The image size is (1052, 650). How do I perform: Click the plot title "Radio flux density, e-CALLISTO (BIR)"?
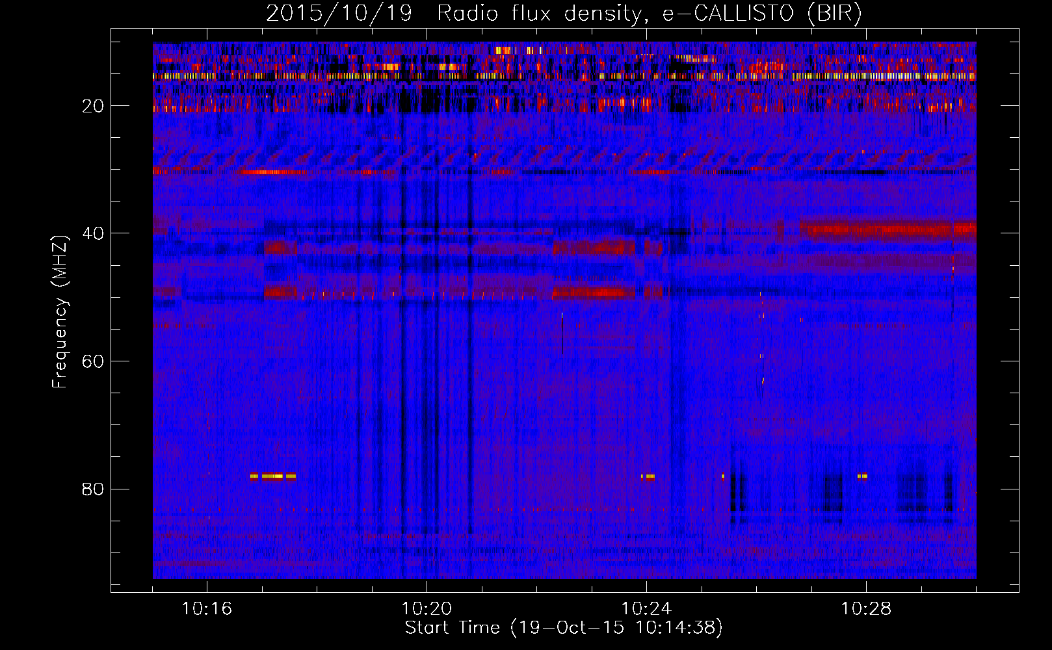649,14
